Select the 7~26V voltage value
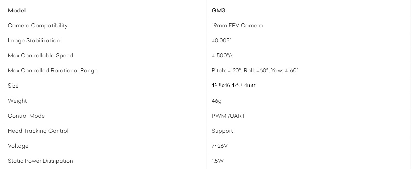418x169 pixels. (220, 146)
